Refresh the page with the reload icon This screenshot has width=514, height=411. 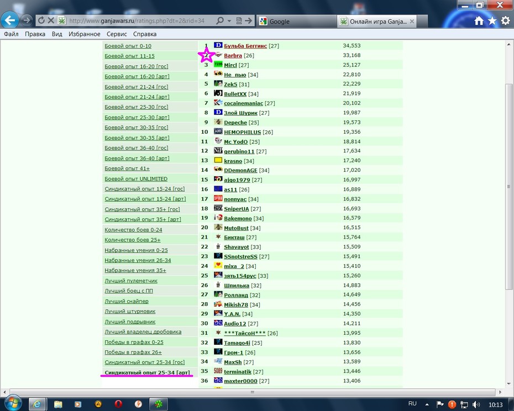click(41, 20)
